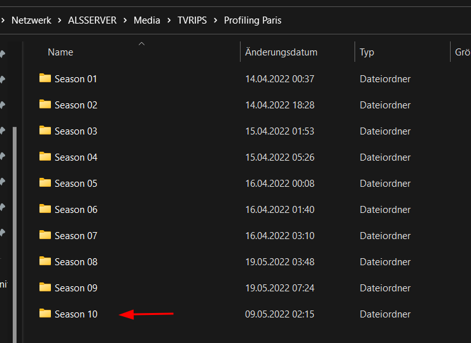The width and height of the screenshot is (471, 343).
Task: Click date 19.05.2022 07:24
Action: click(x=279, y=288)
